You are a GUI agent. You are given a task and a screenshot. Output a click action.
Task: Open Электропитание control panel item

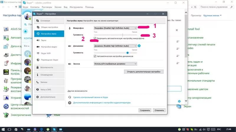click(x=17, y=115)
